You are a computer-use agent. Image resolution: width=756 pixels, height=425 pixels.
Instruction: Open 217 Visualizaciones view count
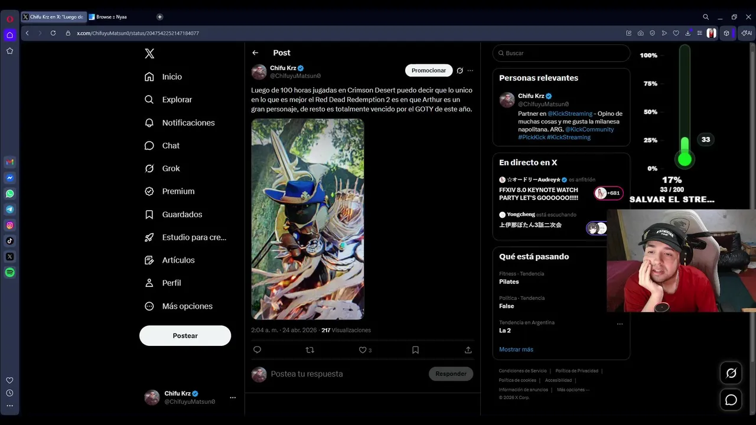coord(346,330)
